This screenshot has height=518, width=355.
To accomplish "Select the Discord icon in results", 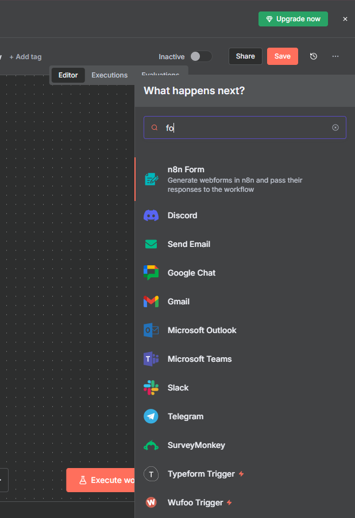I will point(151,215).
